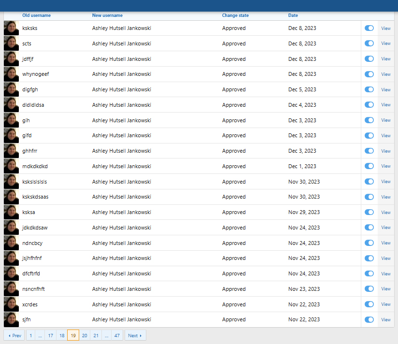Click avatar thumbnail in xcrdes row
The image size is (398, 344).
click(x=11, y=304)
